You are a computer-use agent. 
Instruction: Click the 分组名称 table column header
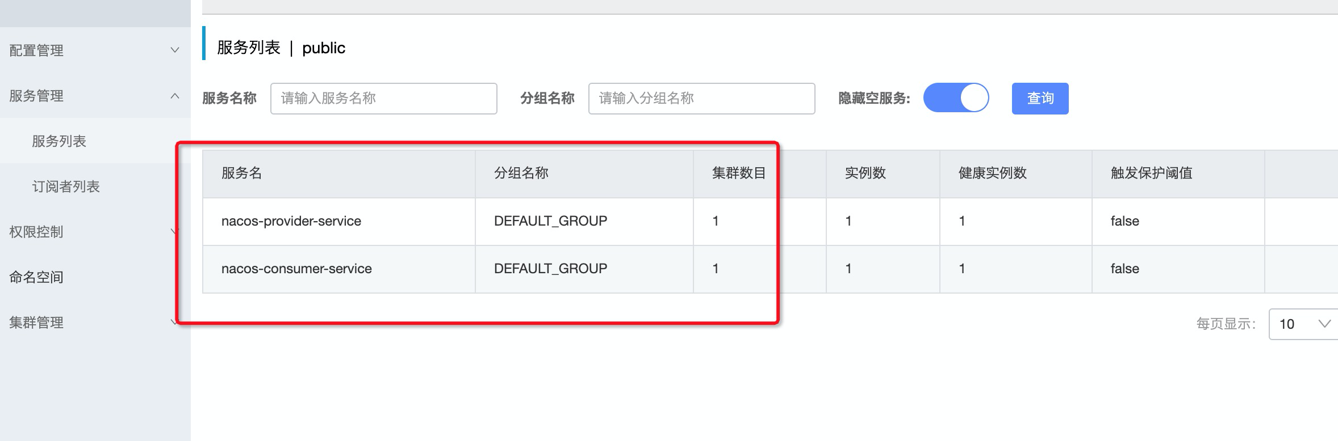(521, 173)
